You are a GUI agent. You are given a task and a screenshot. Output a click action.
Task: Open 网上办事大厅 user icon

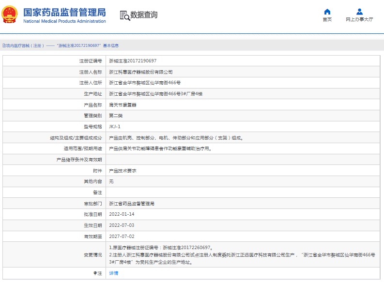point(359,12)
